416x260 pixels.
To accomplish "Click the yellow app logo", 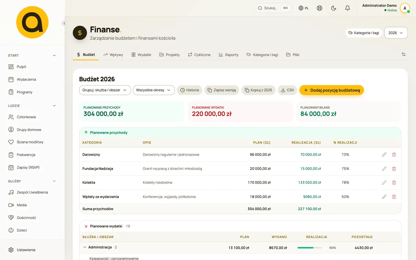I will click(32, 22).
